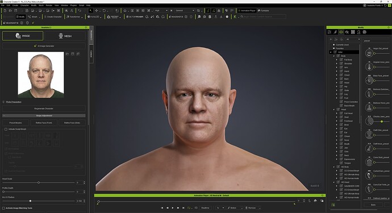Toggle the Chest checkbox in tree

[341, 75]
